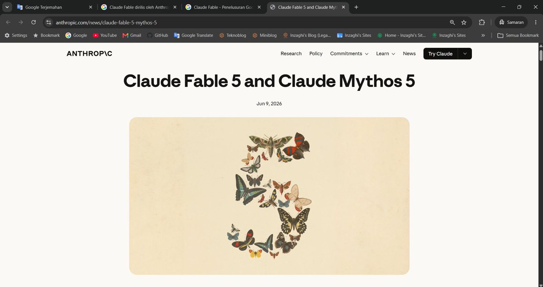Image resolution: width=543 pixels, height=287 pixels.
Task: Bookmark this page with the star icon
Action: pyautogui.click(x=464, y=22)
